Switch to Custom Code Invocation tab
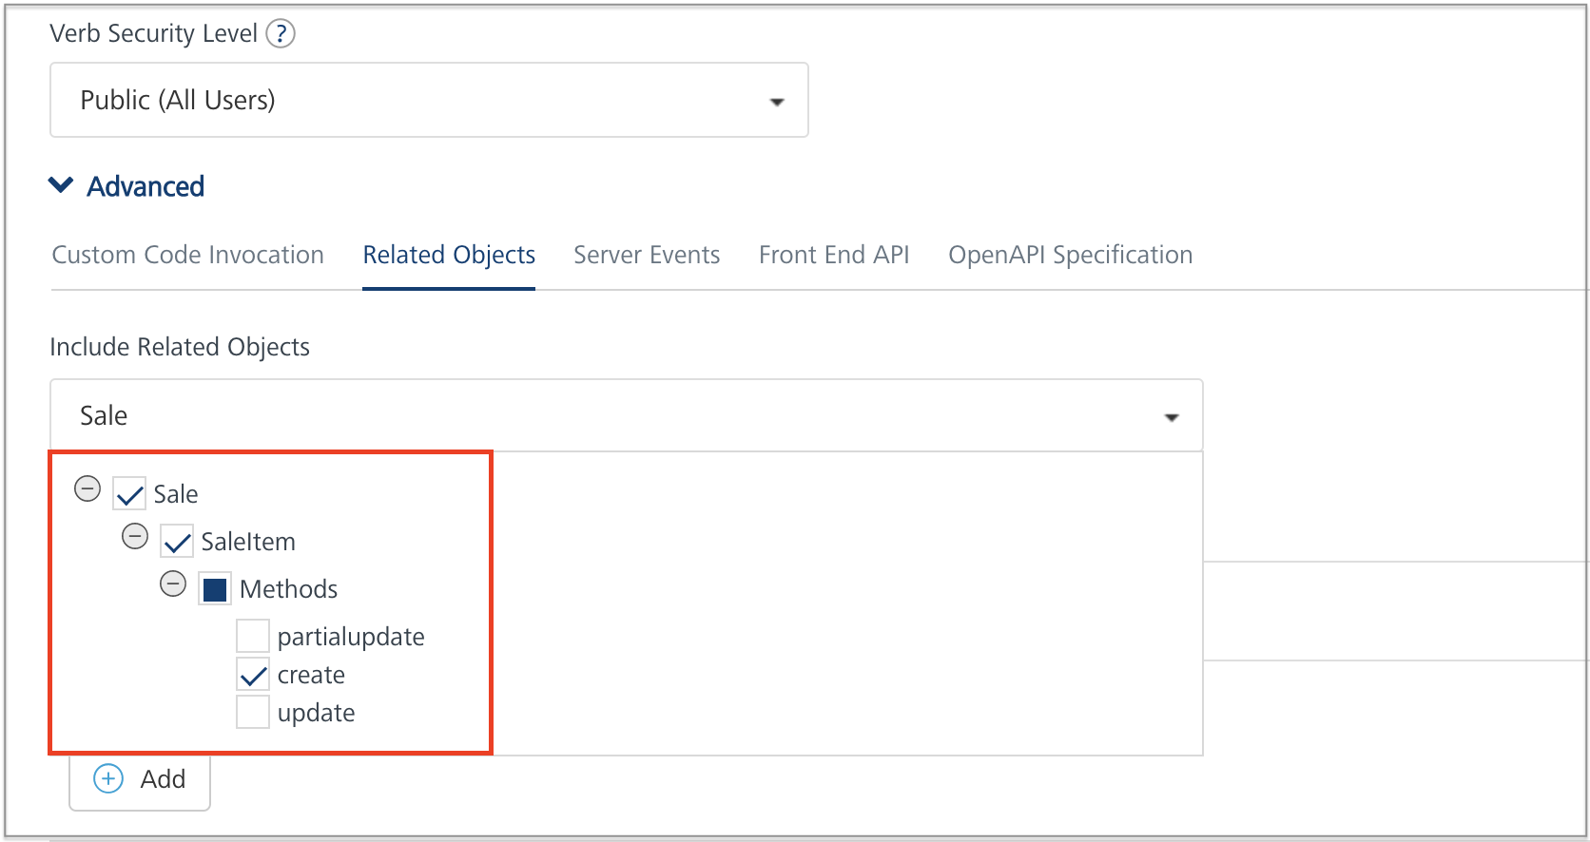Viewport: 1590px width, 842px height. (x=188, y=255)
